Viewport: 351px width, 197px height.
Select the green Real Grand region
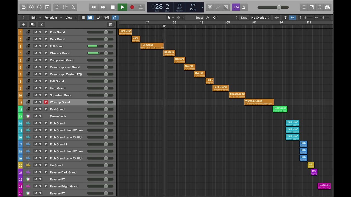pyautogui.click(x=280, y=109)
